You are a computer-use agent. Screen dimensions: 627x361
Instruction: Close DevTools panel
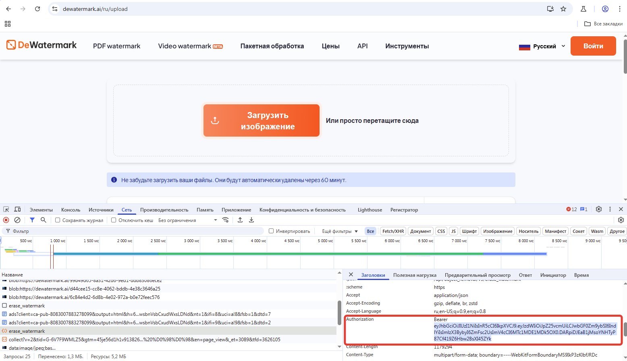621,210
